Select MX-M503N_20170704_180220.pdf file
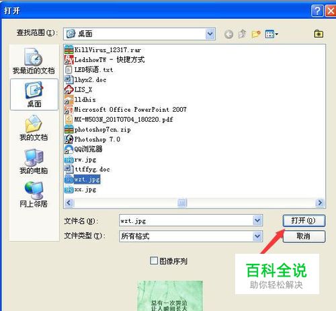 (x=119, y=119)
